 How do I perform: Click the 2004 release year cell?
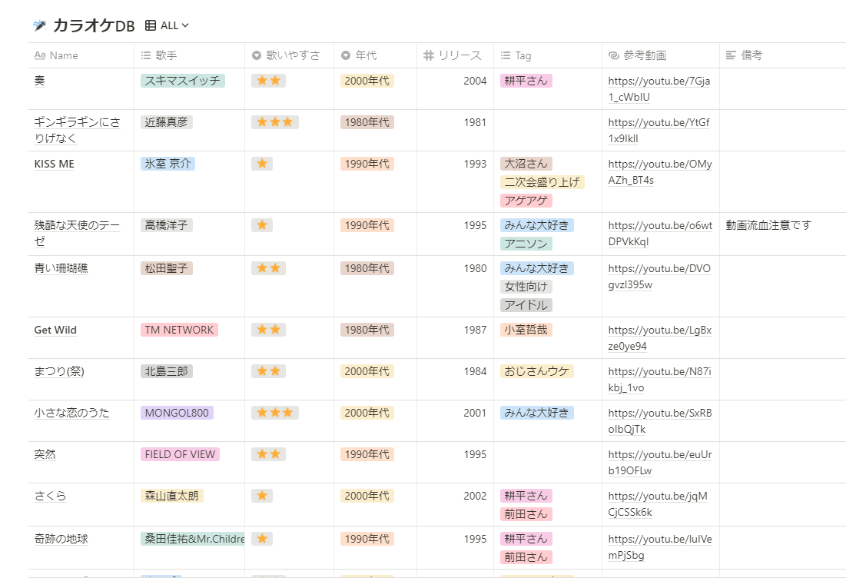point(456,88)
